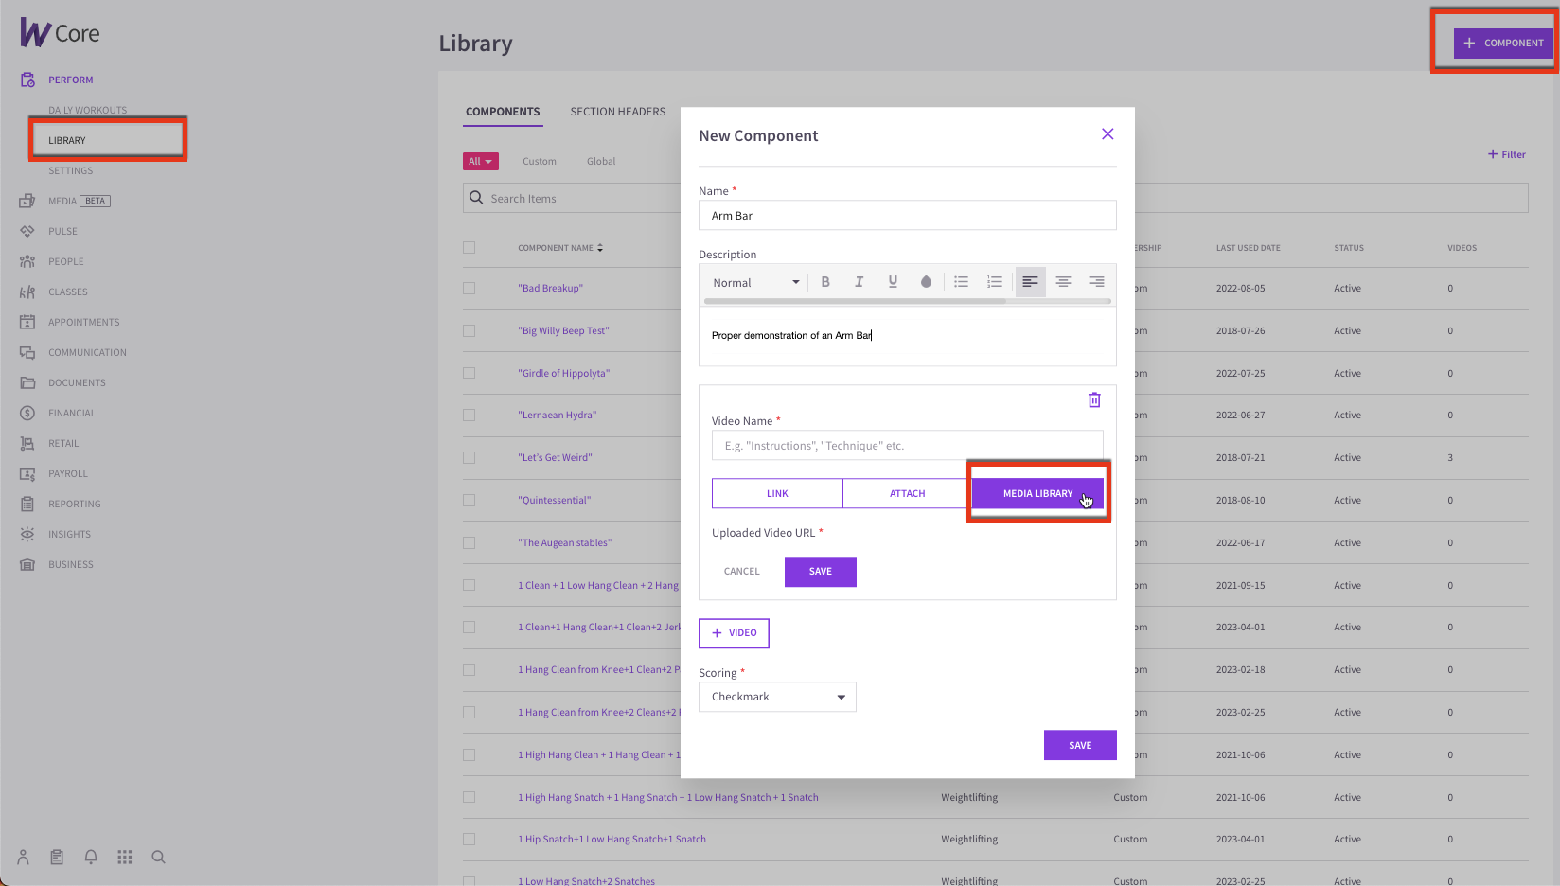
Task: Switch to the Section Headers tab
Action: [x=617, y=111]
